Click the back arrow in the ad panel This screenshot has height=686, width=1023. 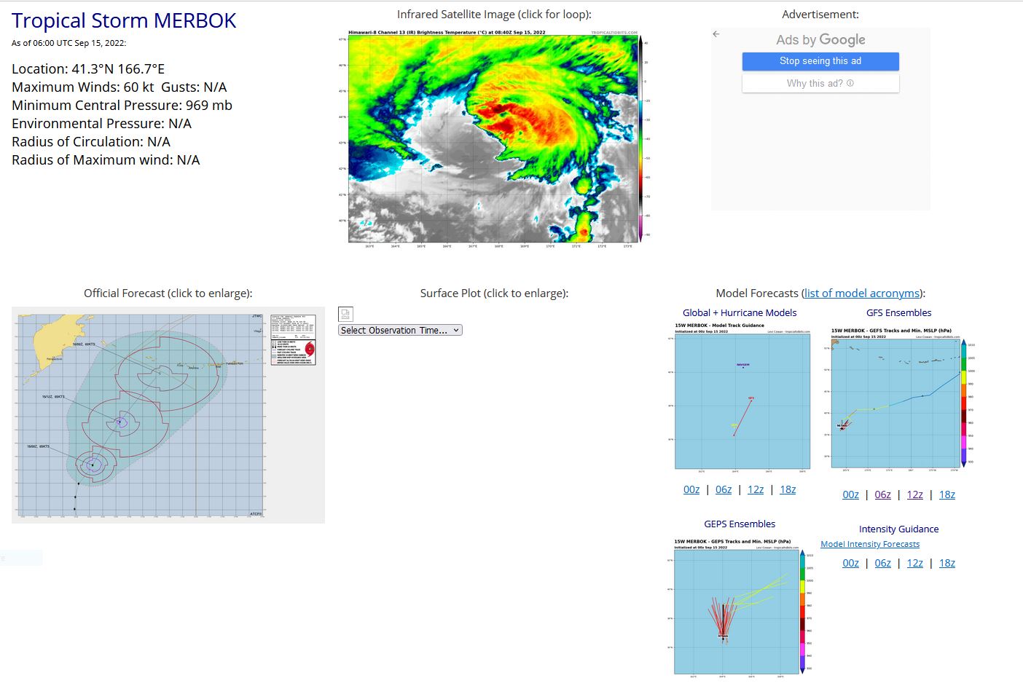pyautogui.click(x=716, y=34)
